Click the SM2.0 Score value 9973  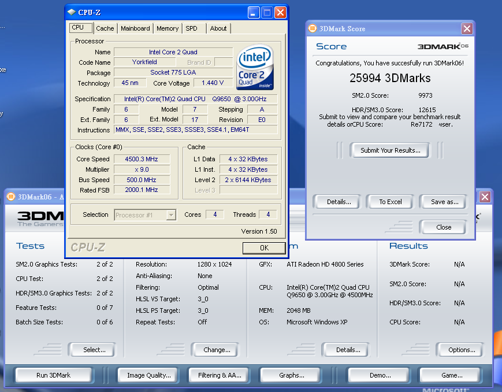click(425, 95)
